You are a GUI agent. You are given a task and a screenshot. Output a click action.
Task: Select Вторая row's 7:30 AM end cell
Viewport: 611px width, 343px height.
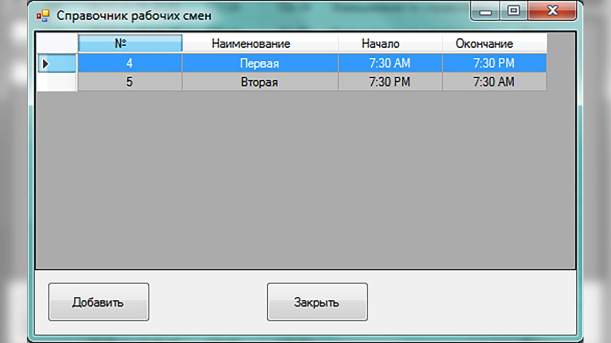(494, 82)
